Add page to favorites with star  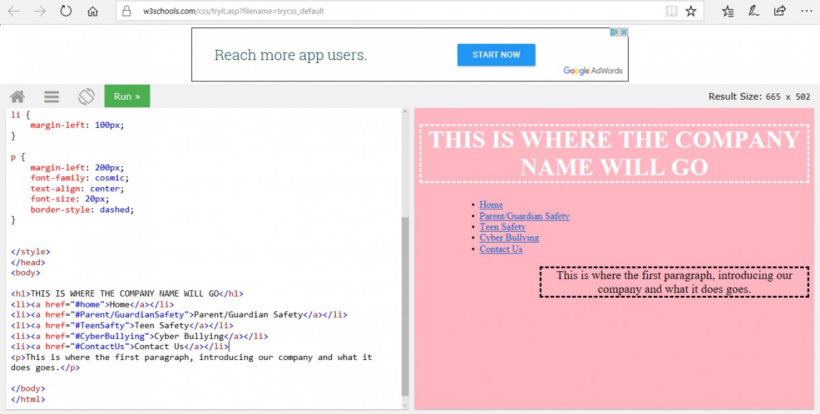coord(691,12)
